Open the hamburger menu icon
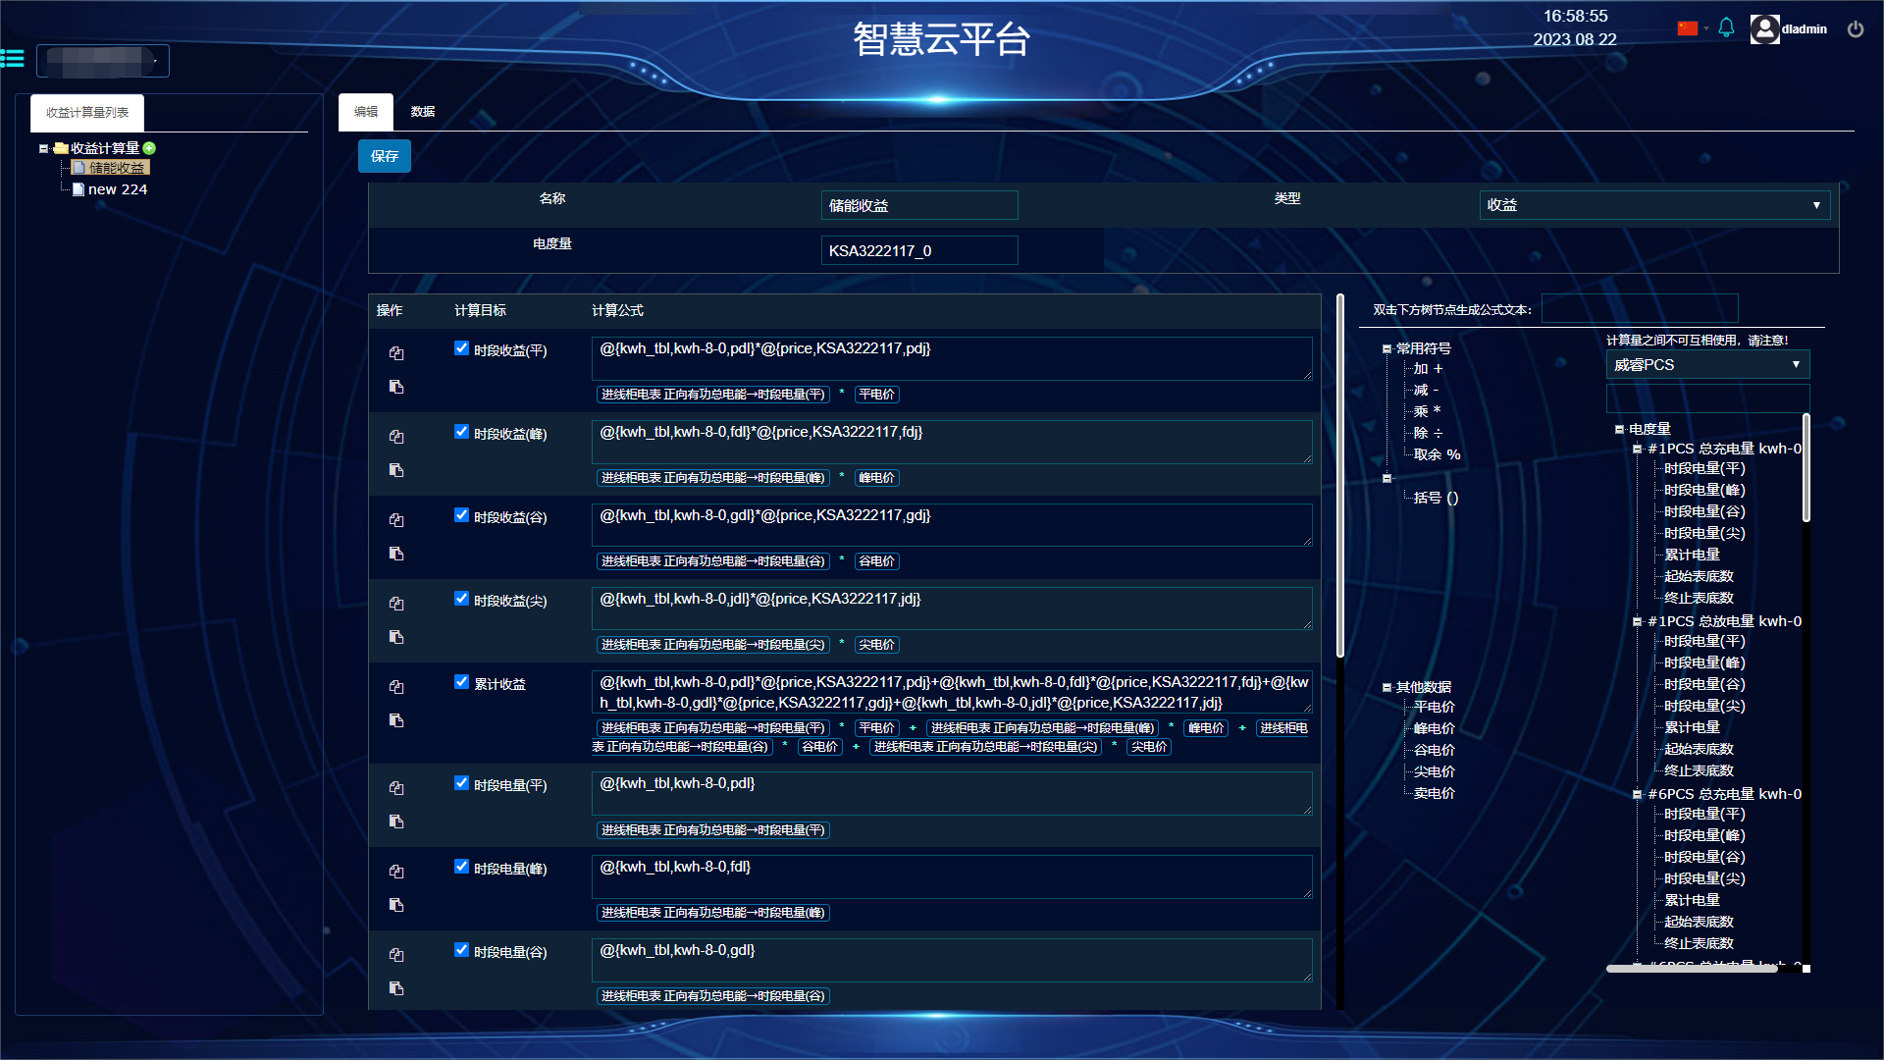Viewport: 1884px width, 1060px height. 13,59
